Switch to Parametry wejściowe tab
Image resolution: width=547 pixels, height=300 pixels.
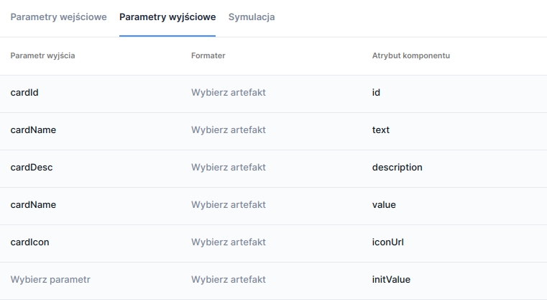58,17
